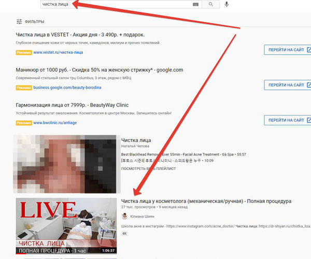Screen dimensions: 311x259
Task: Follow link www.bwclinic.ru/antiage
Action: (x=55, y=123)
